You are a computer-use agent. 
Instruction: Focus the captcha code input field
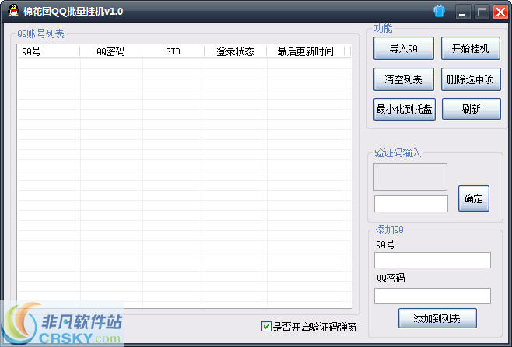click(x=411, y=204)
